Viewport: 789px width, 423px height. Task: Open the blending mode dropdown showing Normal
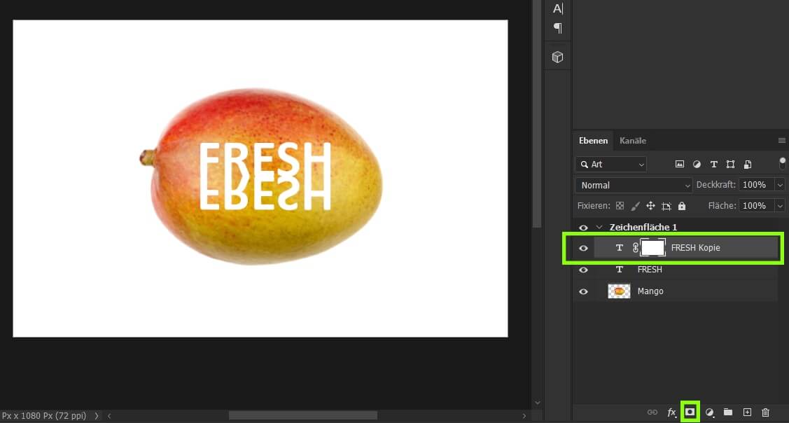click(x=632, y=185)
